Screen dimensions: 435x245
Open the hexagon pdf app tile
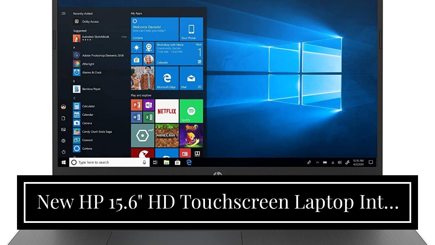143,135
